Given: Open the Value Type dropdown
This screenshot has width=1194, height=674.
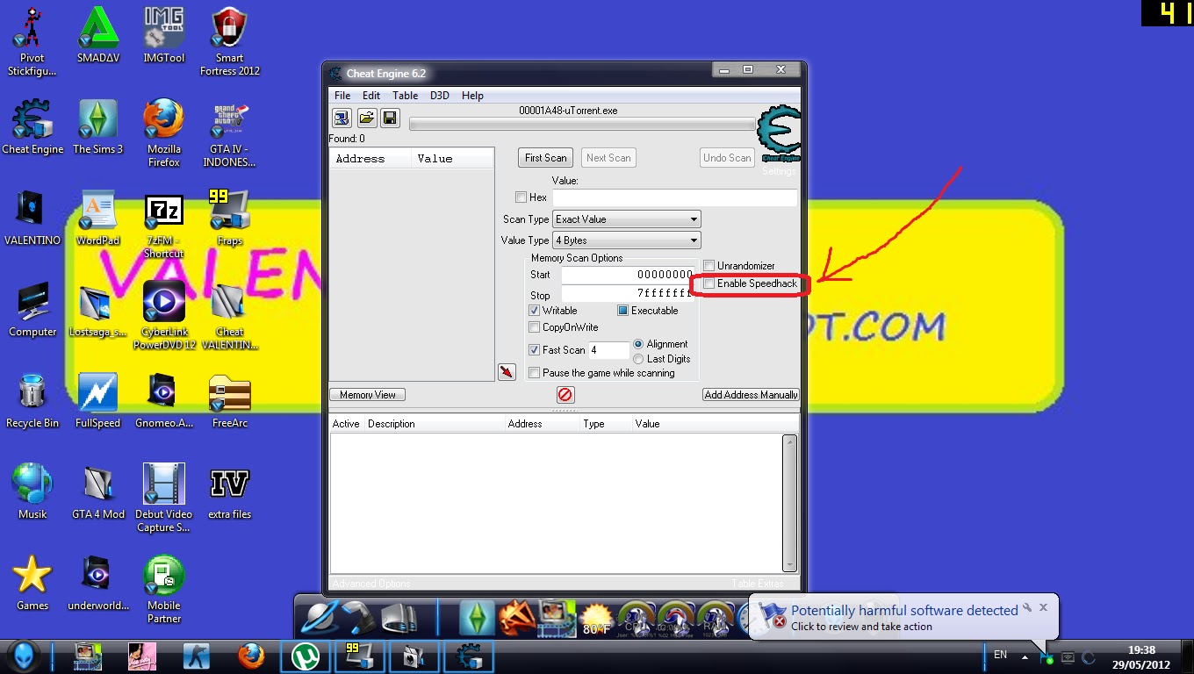Looking at the screenshot, I should click(627, 240).
